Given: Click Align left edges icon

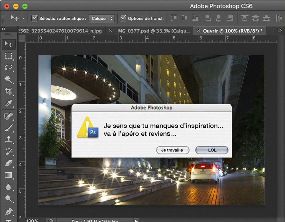Looking at the screenshot, I should pos(207,18).
